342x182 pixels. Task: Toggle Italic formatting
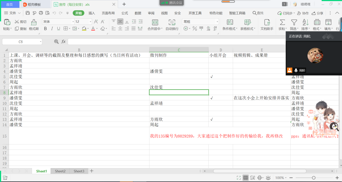coord(52,28)
